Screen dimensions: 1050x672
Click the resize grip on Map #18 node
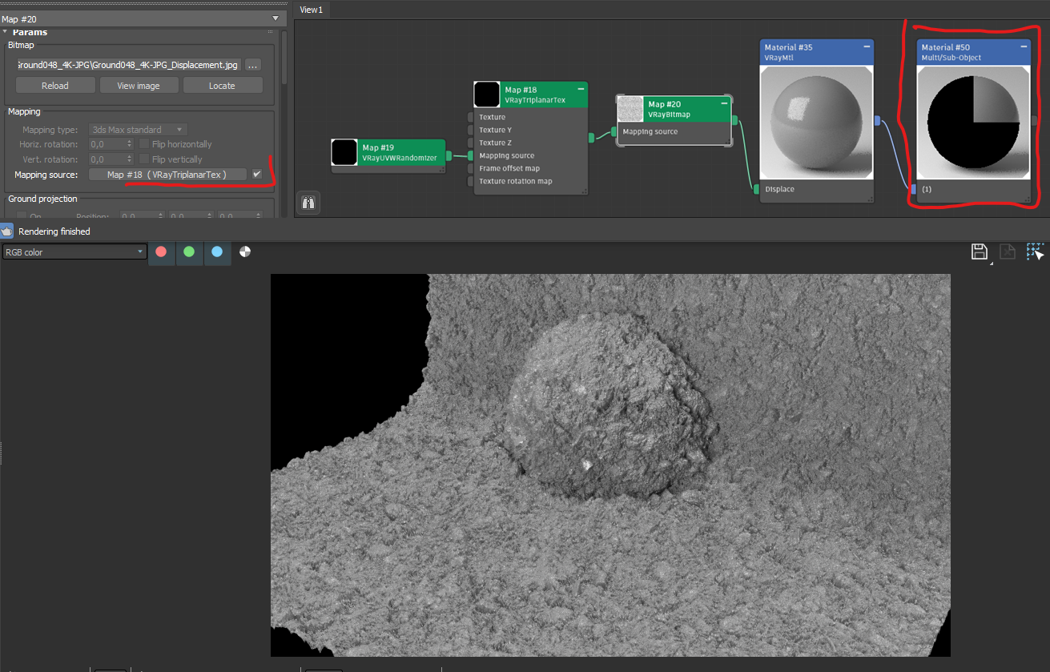pos(584,191)
